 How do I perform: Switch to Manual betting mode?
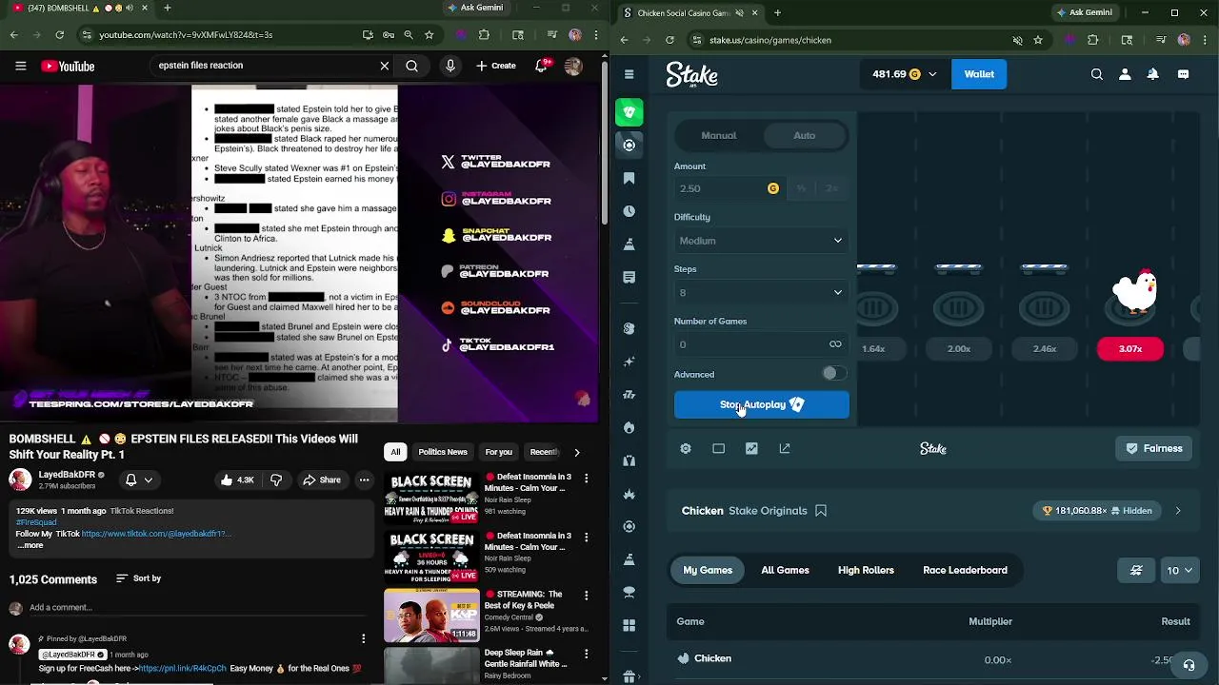(719, 135)
